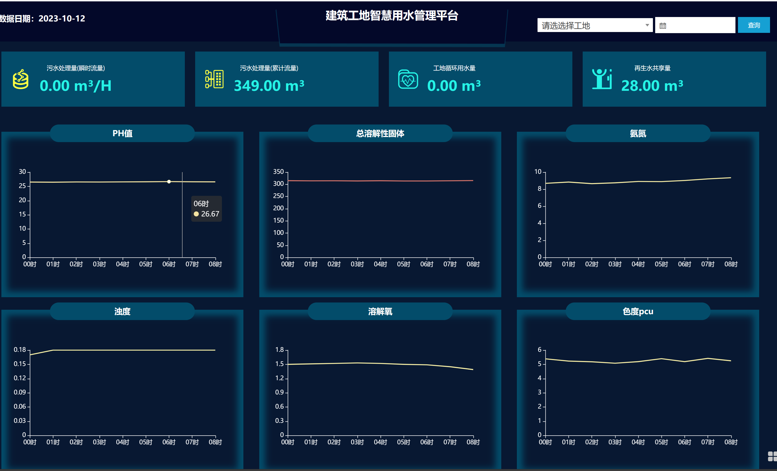The height and width of the screenshot is (471, 777).
Task: Click the red line in 总溶解性固体 chart
Action: 380,180
